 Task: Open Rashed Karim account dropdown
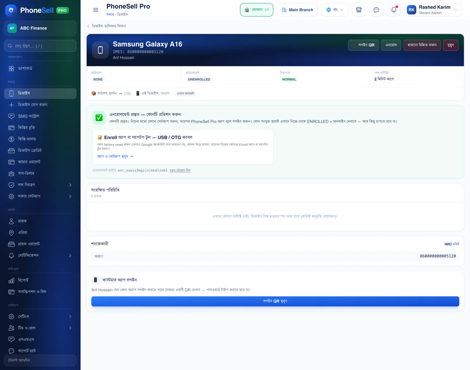point(433,10)
